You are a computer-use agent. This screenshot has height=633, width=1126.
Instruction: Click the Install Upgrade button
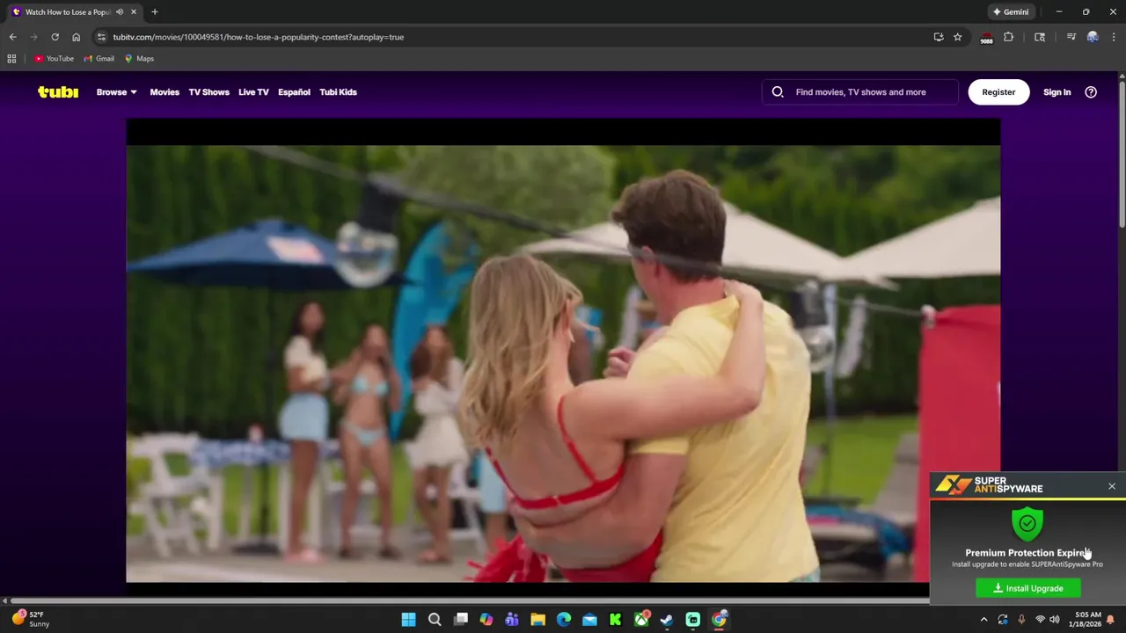tap(1028, 588)
